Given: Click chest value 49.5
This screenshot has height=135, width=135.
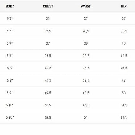Looking at the screenshot, I should coord(48,93).
